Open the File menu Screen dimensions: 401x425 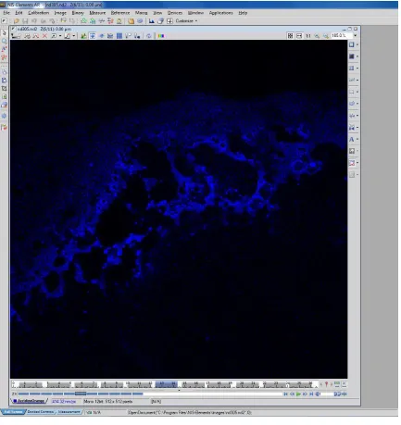pos(6,13)
